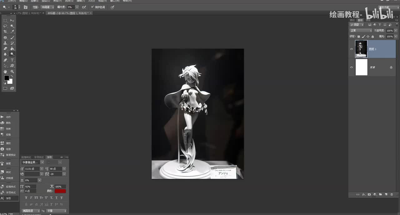
Task: Open the 美国英语 language dropdown
Action: [31, 211]
